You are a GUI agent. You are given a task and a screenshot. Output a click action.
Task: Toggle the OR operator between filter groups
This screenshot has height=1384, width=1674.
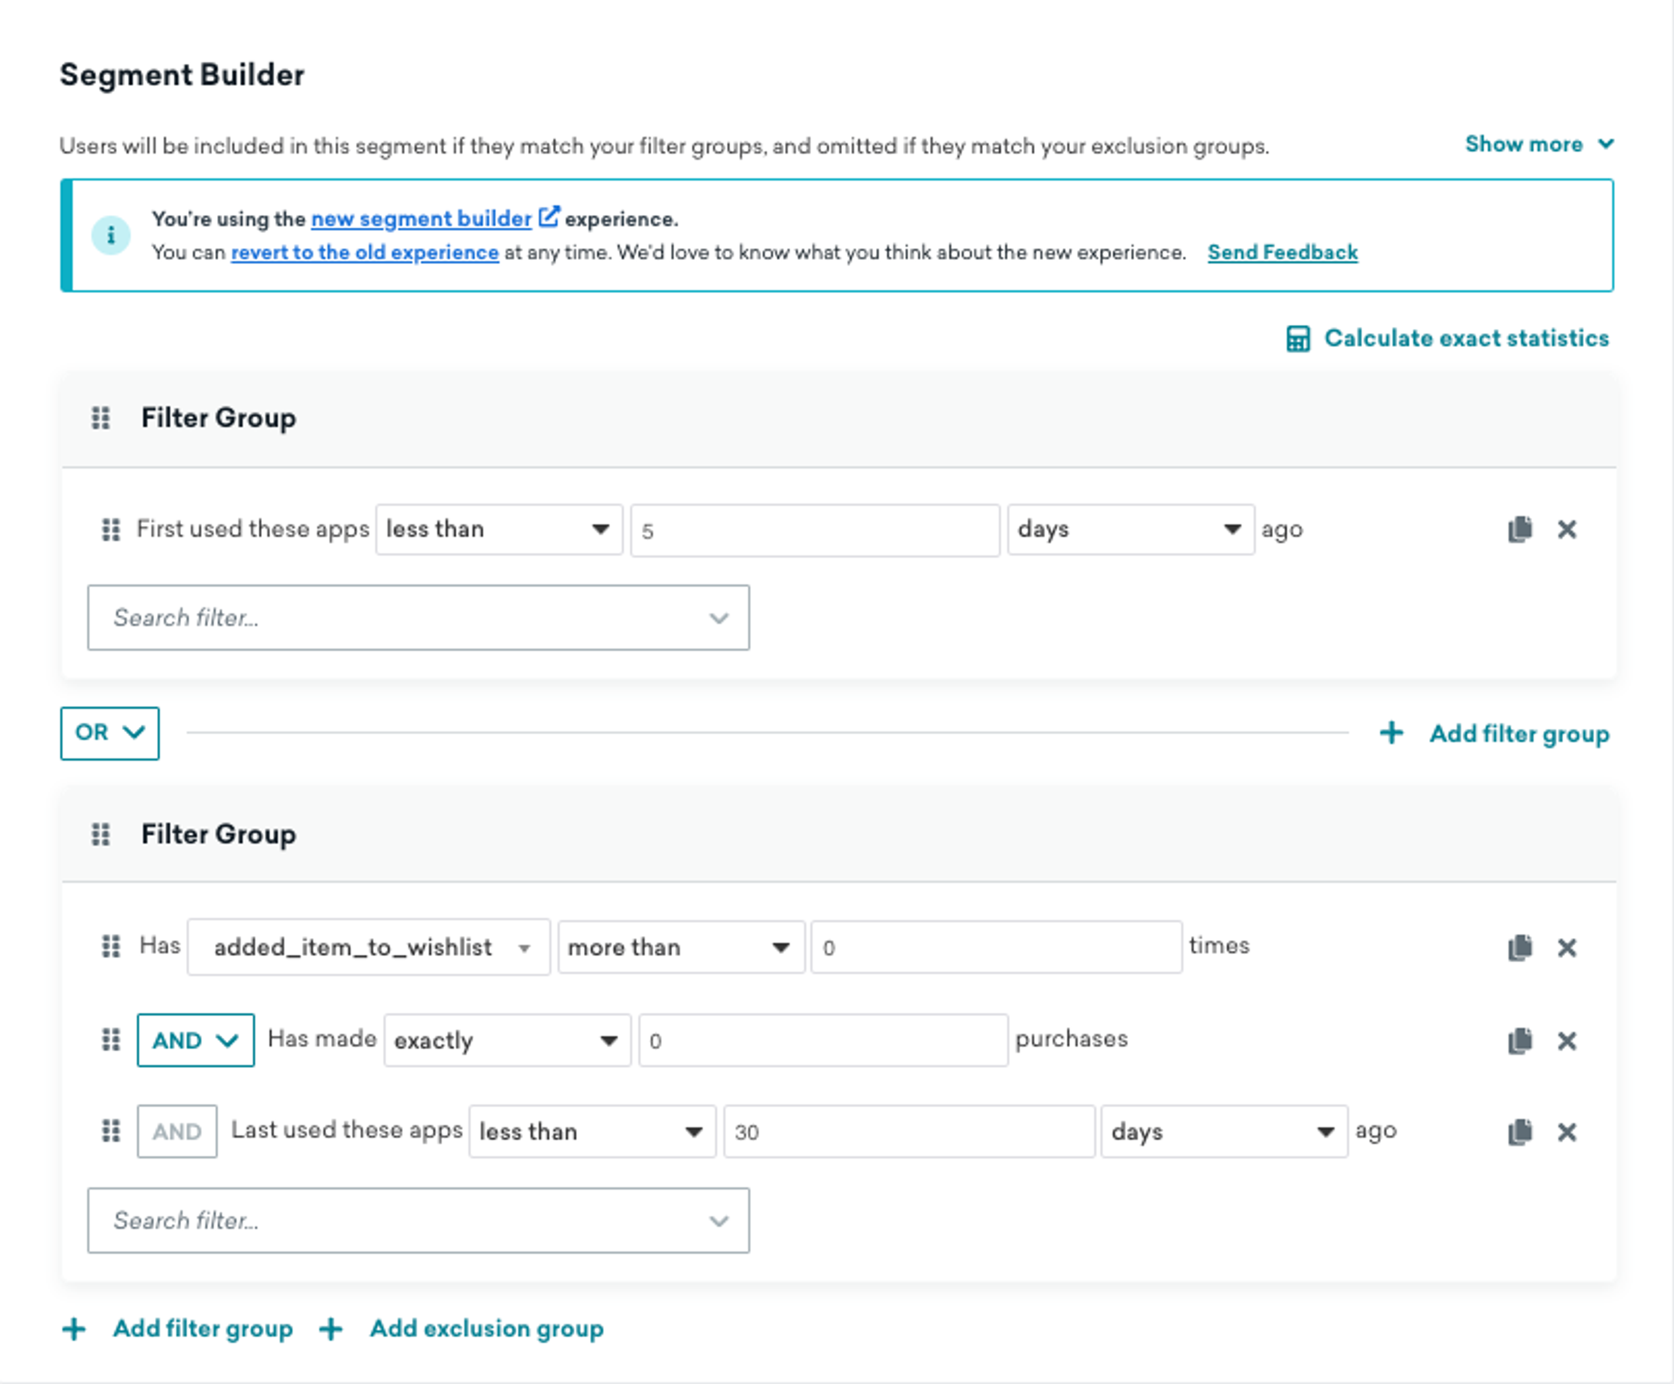[110, 733]
